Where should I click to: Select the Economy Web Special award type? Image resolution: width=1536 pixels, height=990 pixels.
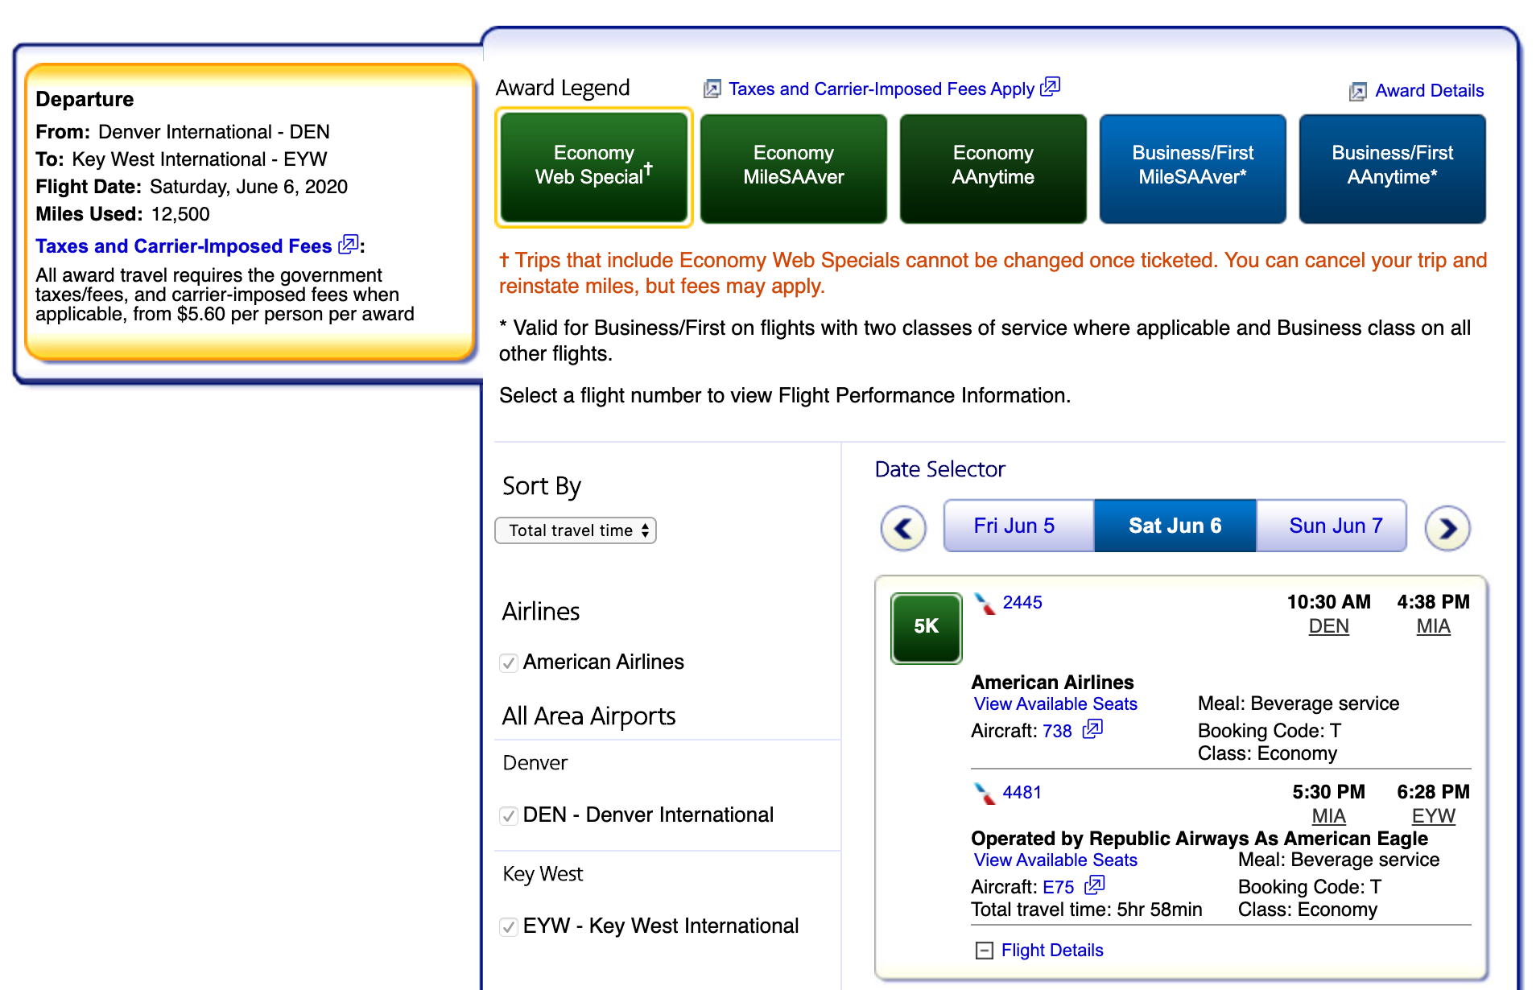pos(593,167)
